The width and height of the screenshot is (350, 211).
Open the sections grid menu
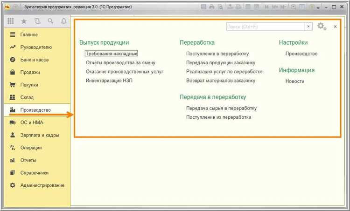10,21
